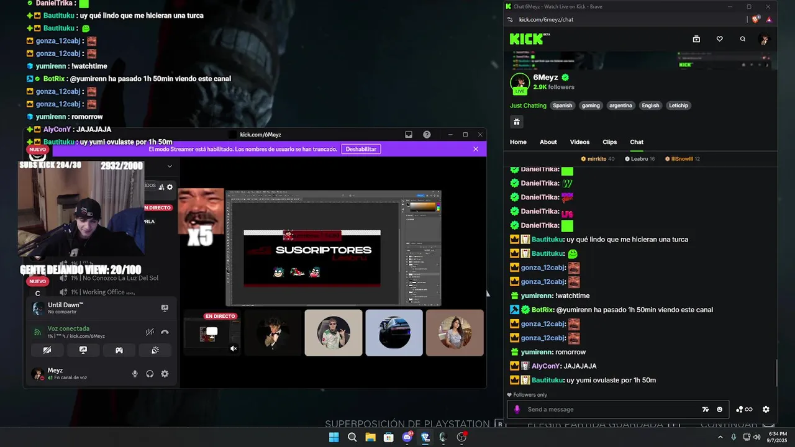Open Brave Shields lion icon

(x=756, y=19)
